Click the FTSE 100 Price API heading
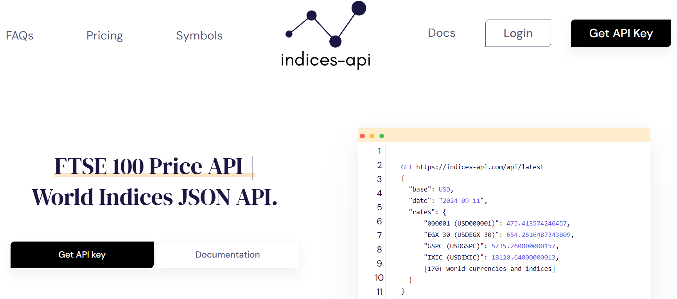Viewport: 677px width, 299px height. 149,167
